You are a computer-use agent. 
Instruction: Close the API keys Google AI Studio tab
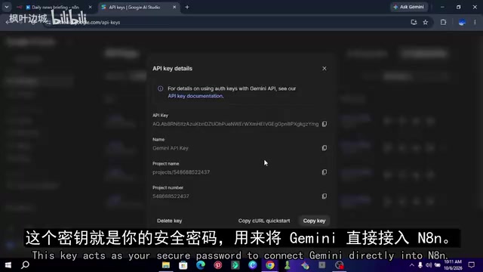pyautogui.click(x=174, y=7)
